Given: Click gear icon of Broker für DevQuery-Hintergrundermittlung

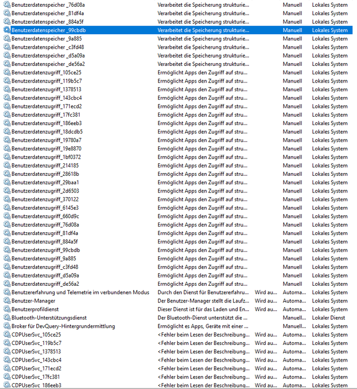Looking at the screenshot, I should [7, 326].
